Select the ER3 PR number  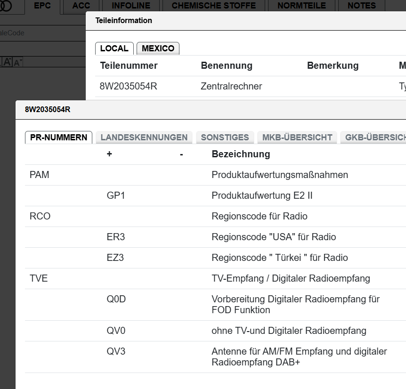(x=116, y=237)
